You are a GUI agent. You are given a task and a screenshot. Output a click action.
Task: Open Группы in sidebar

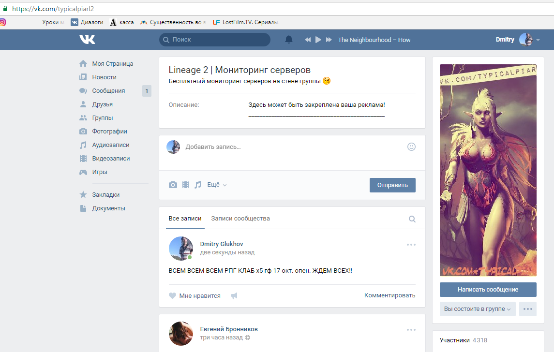(x=103, y=117)
